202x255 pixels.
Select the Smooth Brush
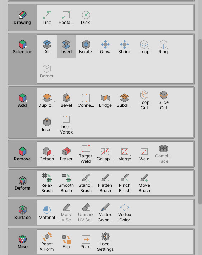click(66, 183)
